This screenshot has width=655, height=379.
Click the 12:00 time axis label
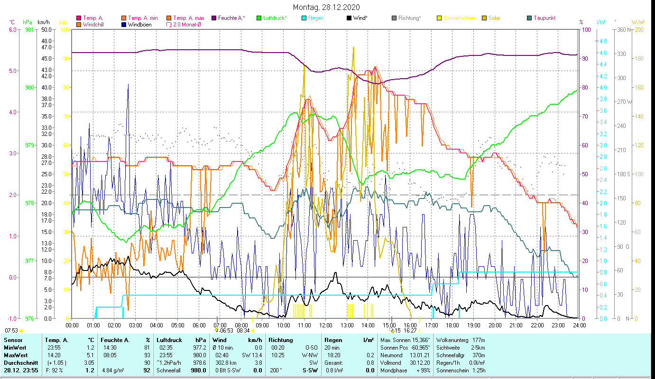(326, 325)
